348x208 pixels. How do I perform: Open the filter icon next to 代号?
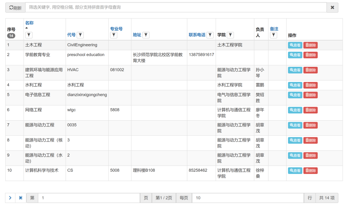[80, 35]
